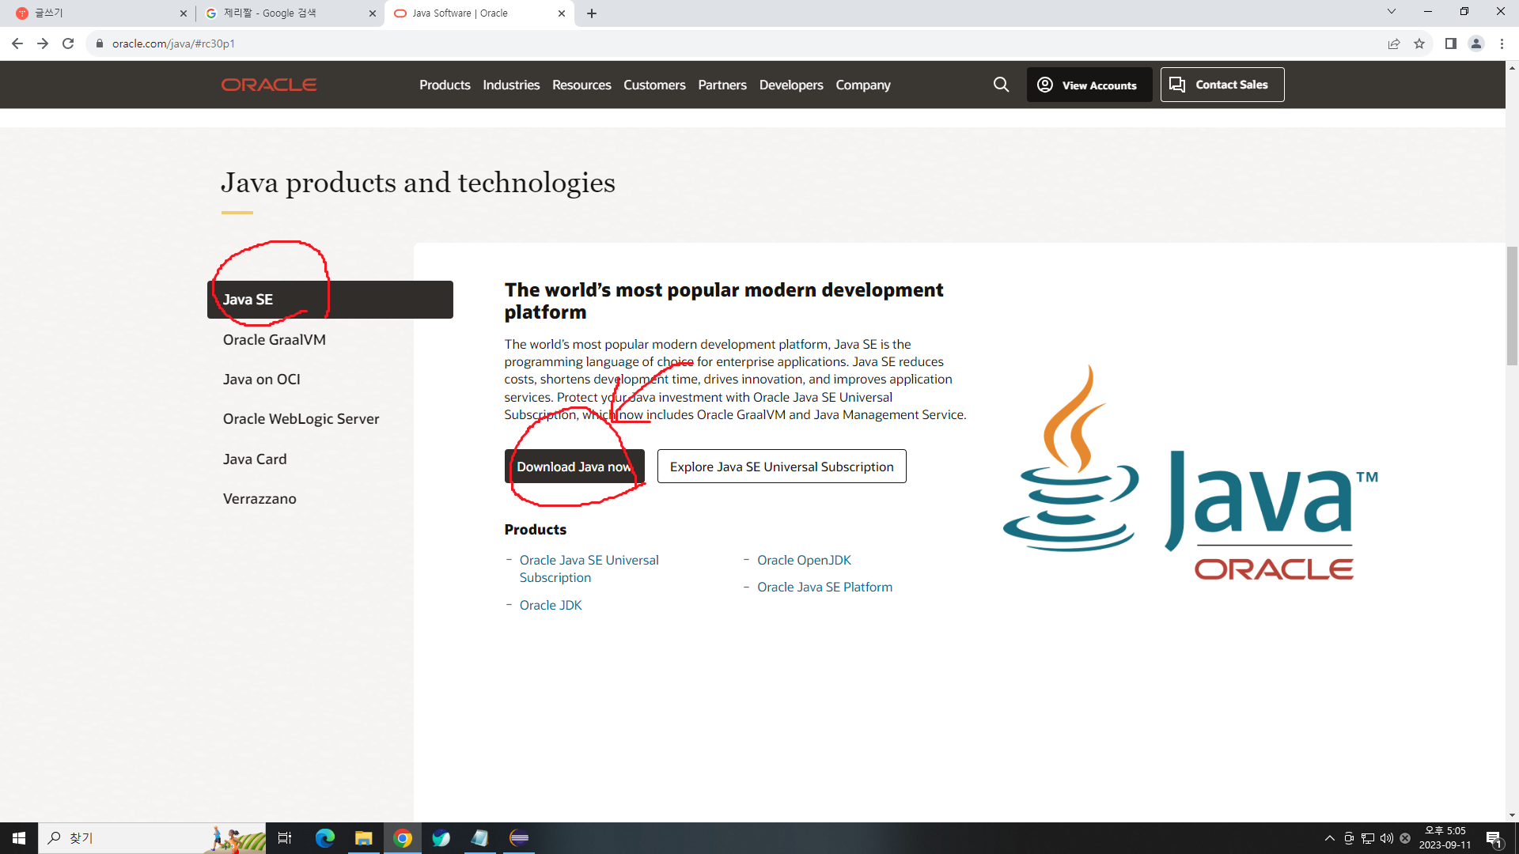Open the Oracle JDK link
The height and width of the screenshot is (854, 1519).
point(551,605)
